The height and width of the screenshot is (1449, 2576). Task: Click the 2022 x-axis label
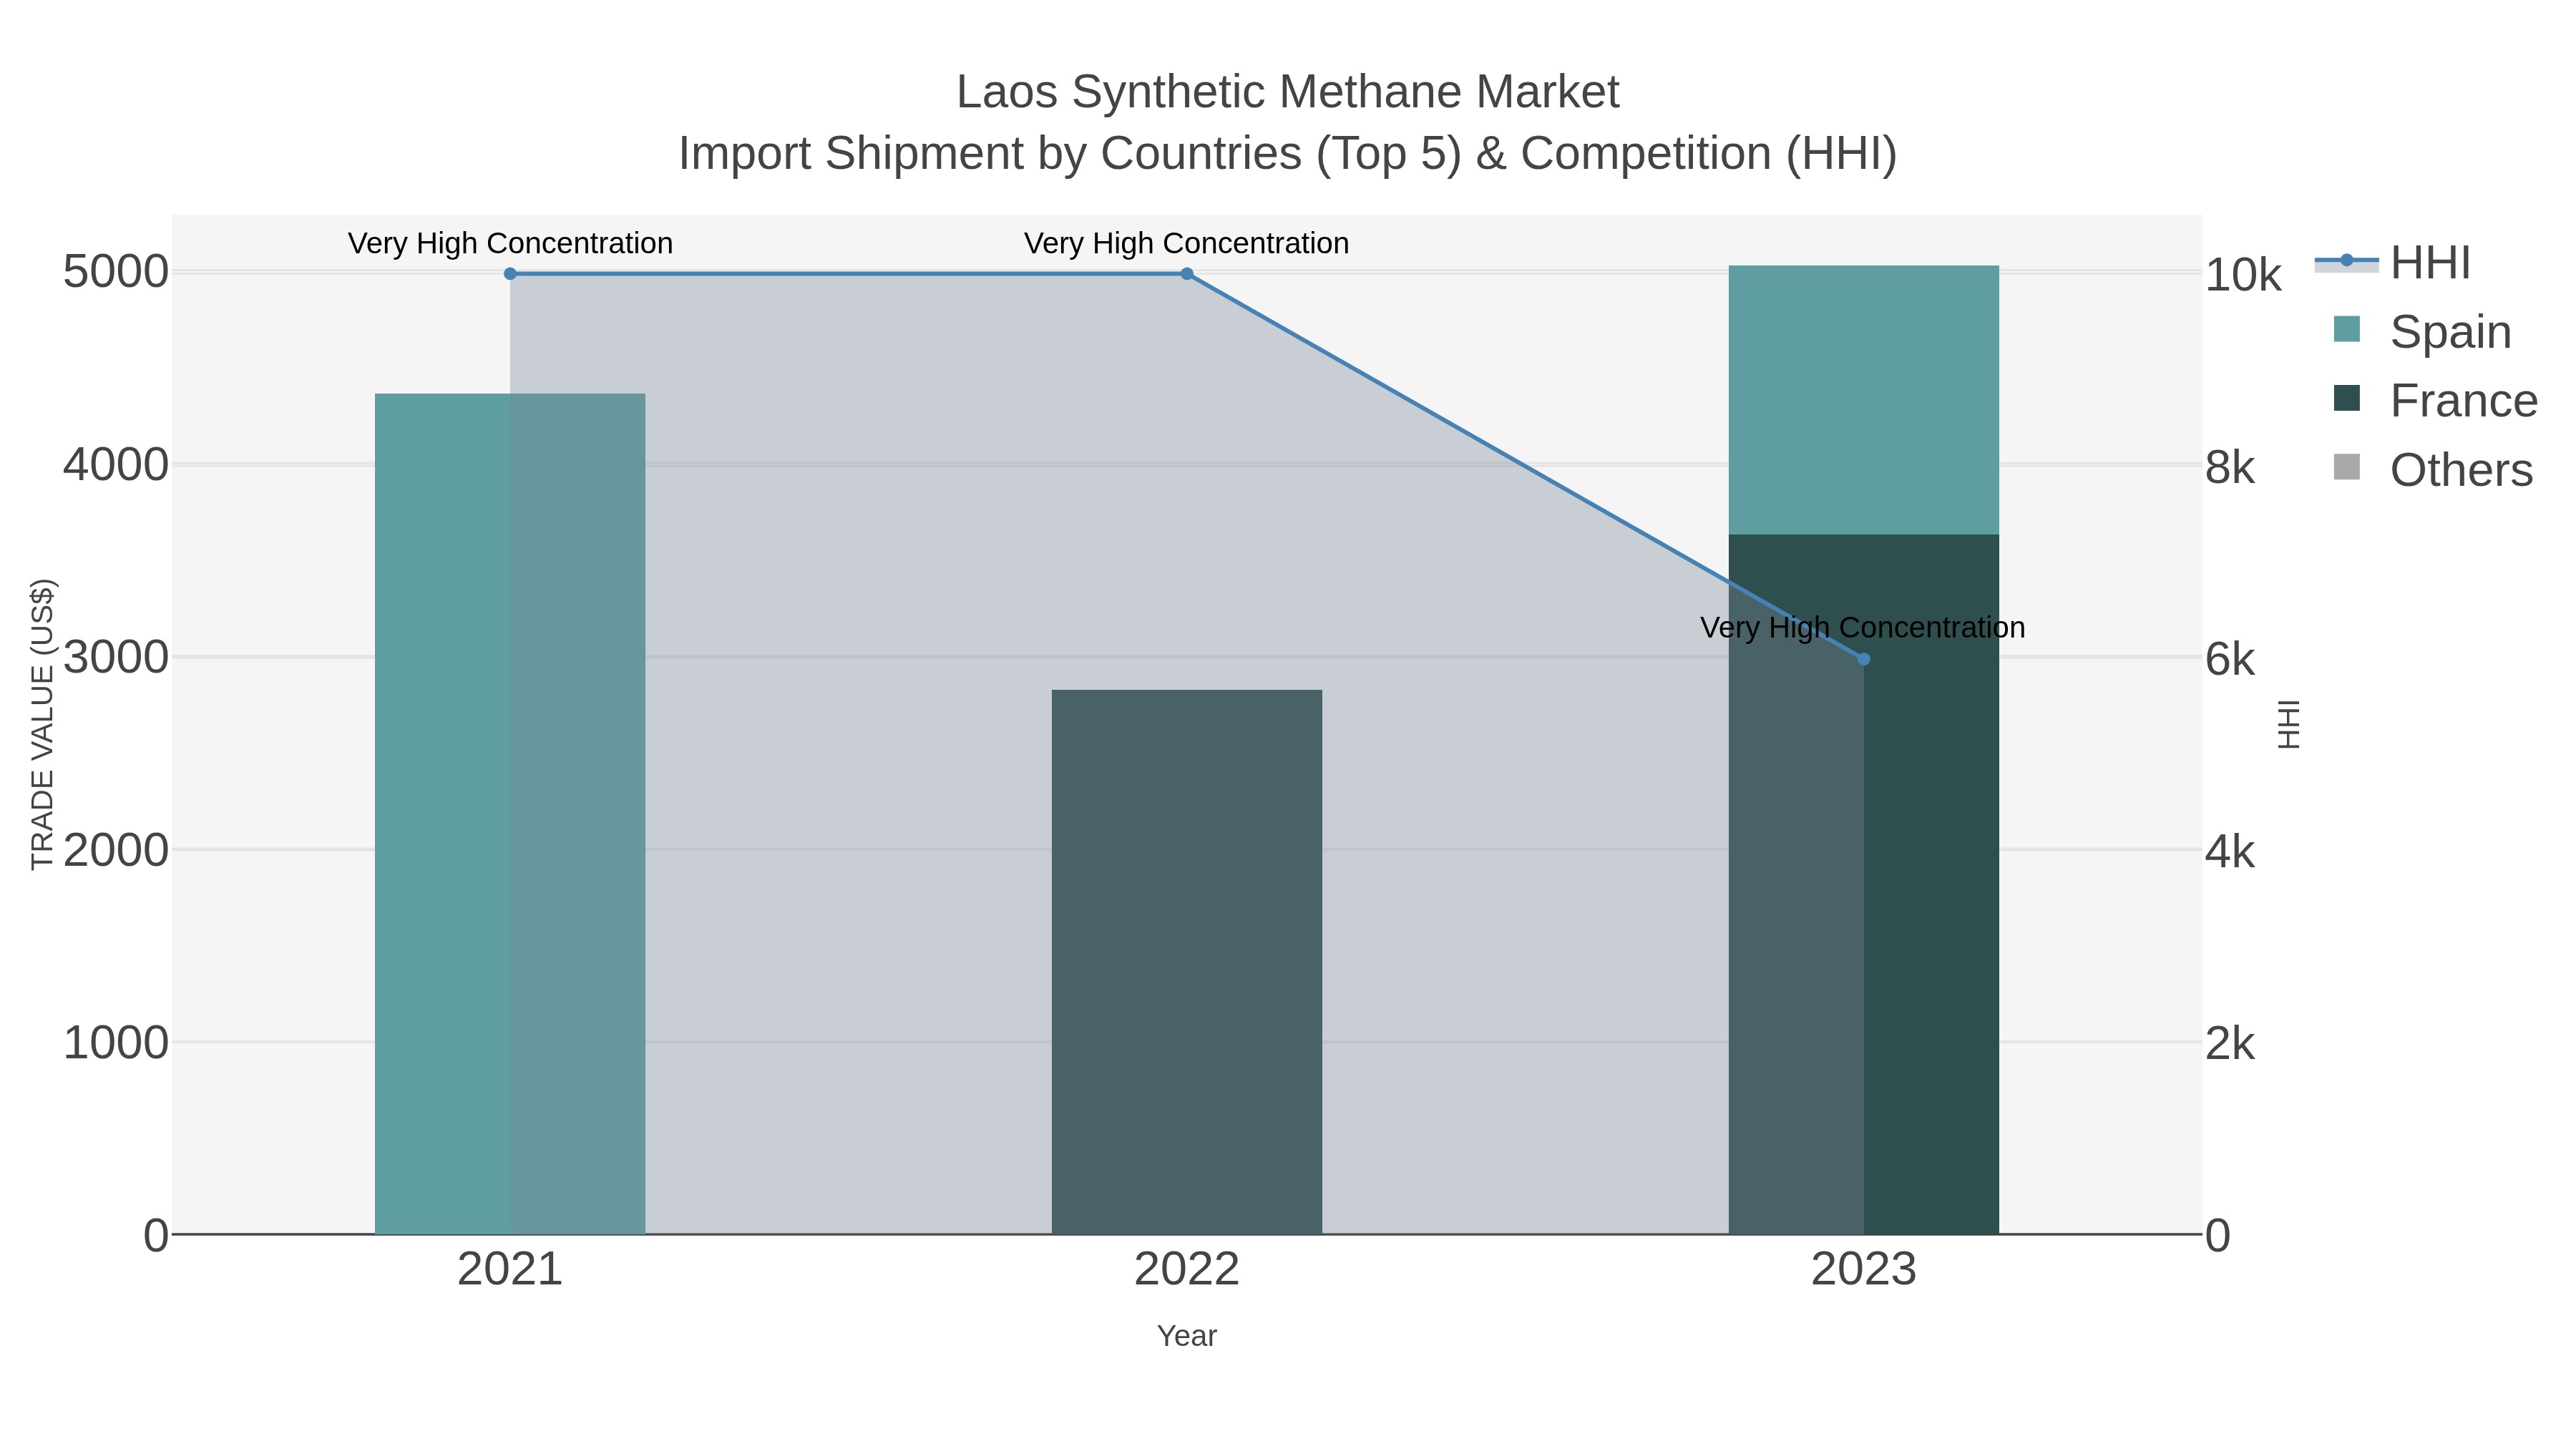1187,1270
